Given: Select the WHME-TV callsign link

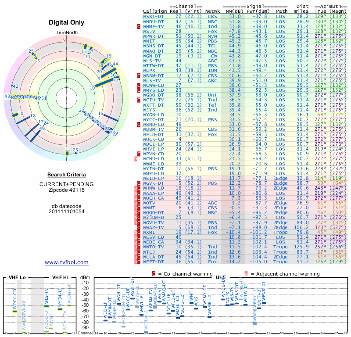Looking at the screenshot, I should tap(153, 26).
